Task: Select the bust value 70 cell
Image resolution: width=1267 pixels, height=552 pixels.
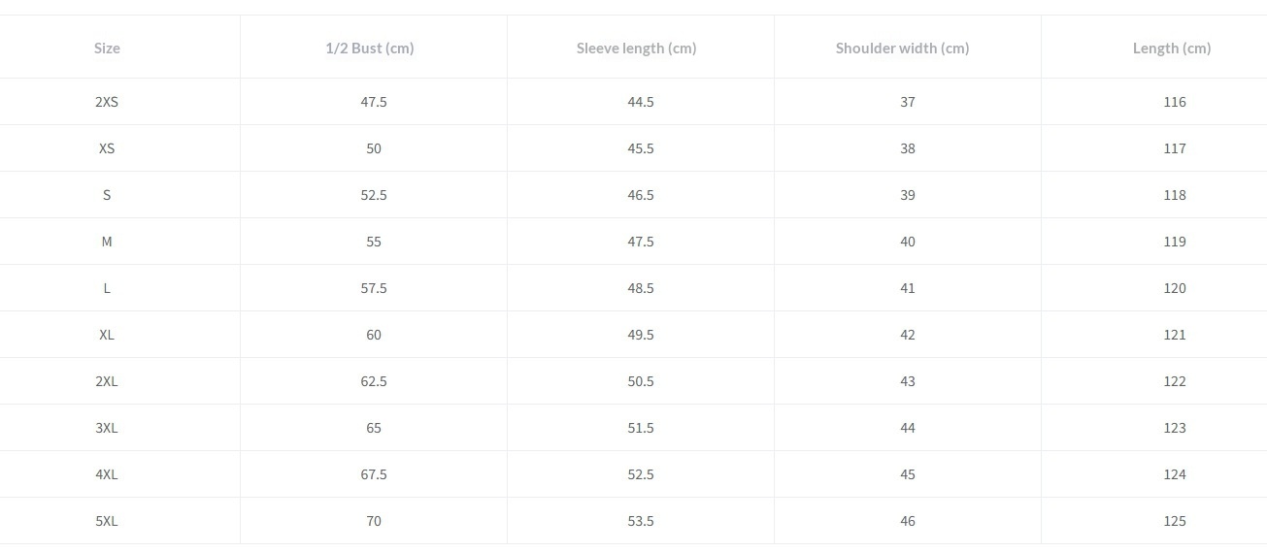Action: pos(374,521)
